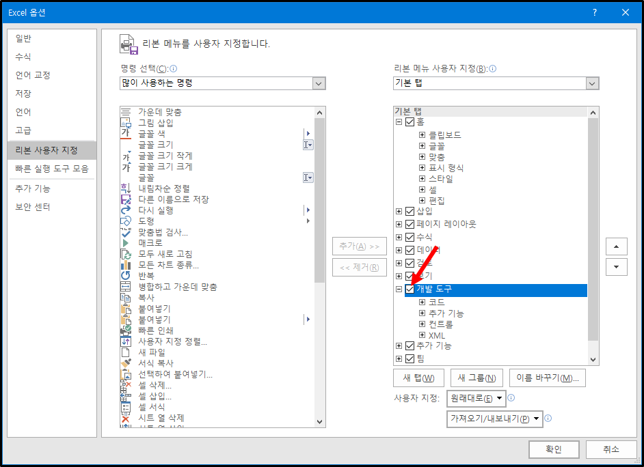Click the 다른 이름으로 저장 icon
The width and height of the screenshot is (644, 467).
(x=126, y=199)
